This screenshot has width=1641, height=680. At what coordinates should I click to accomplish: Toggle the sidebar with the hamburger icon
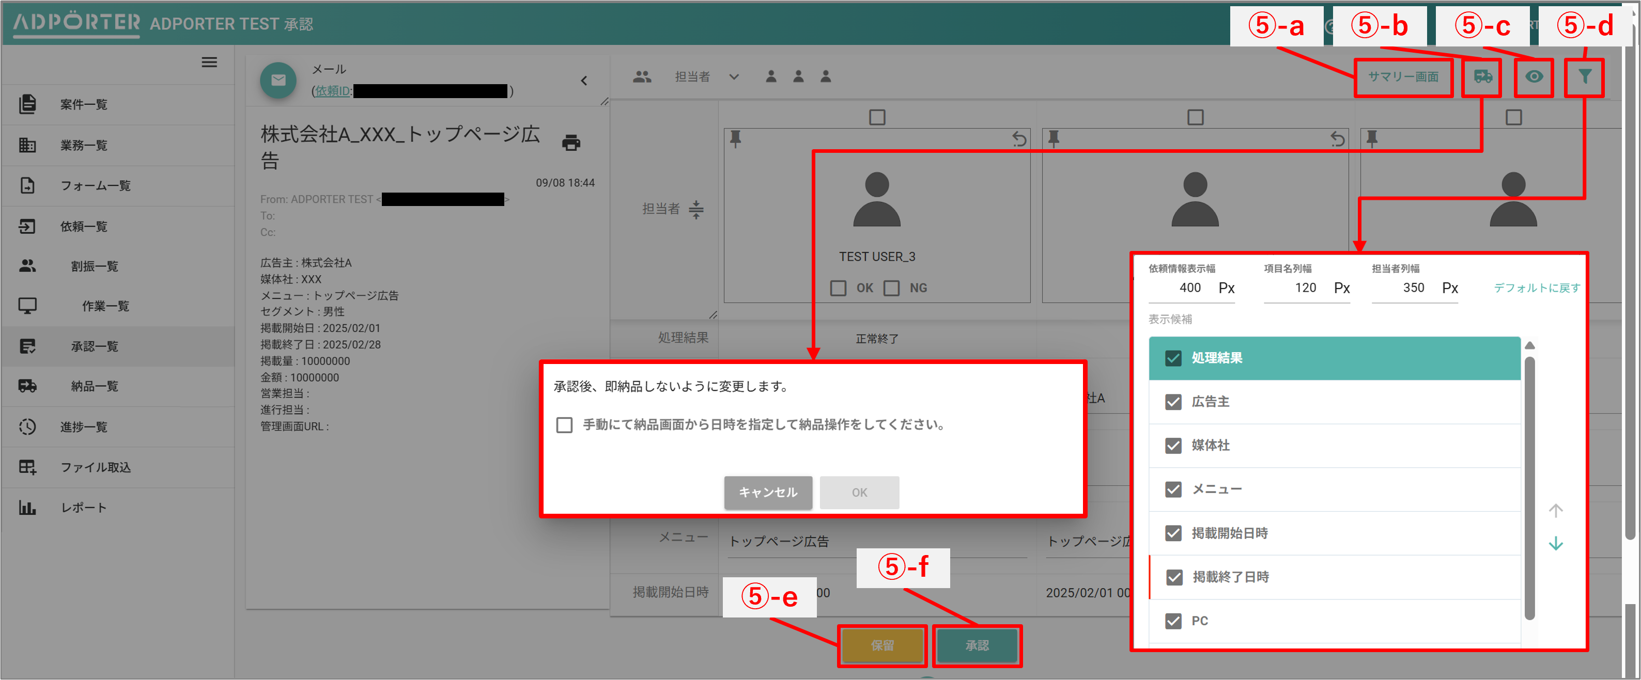[x=210, y=62]
